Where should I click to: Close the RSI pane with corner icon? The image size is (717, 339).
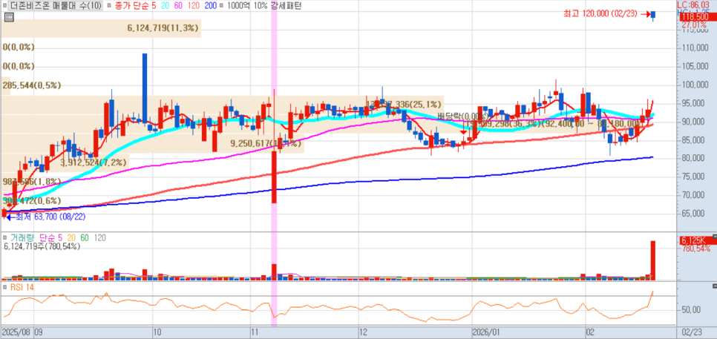click(715, 286)
